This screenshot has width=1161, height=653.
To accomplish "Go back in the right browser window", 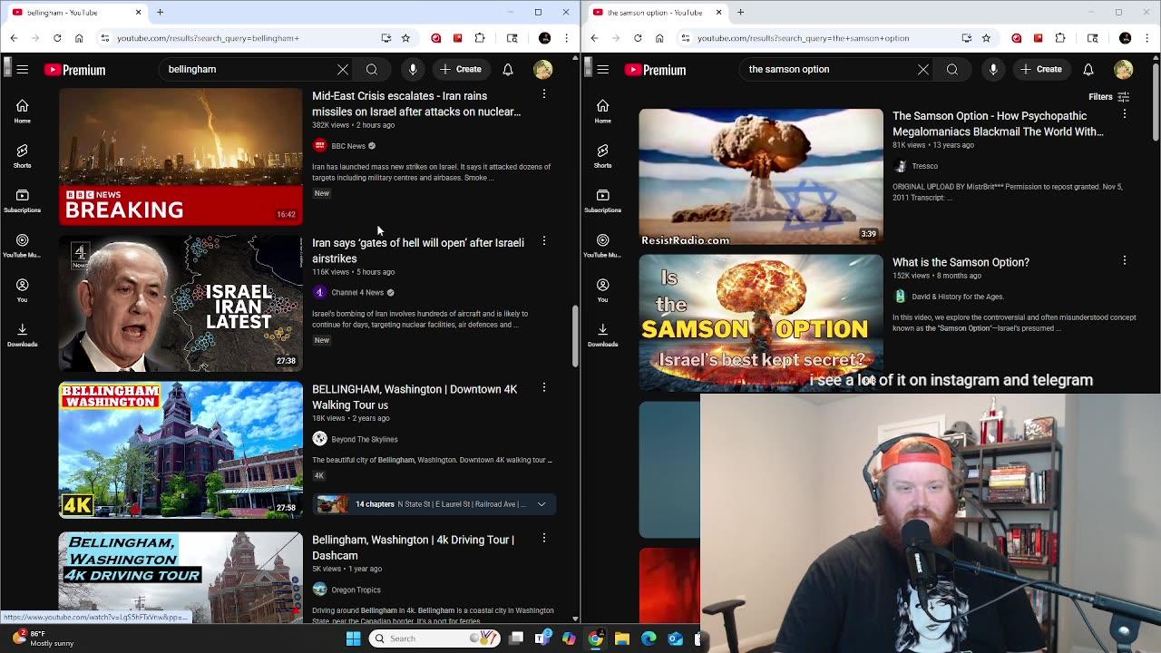I will (594, 38).
